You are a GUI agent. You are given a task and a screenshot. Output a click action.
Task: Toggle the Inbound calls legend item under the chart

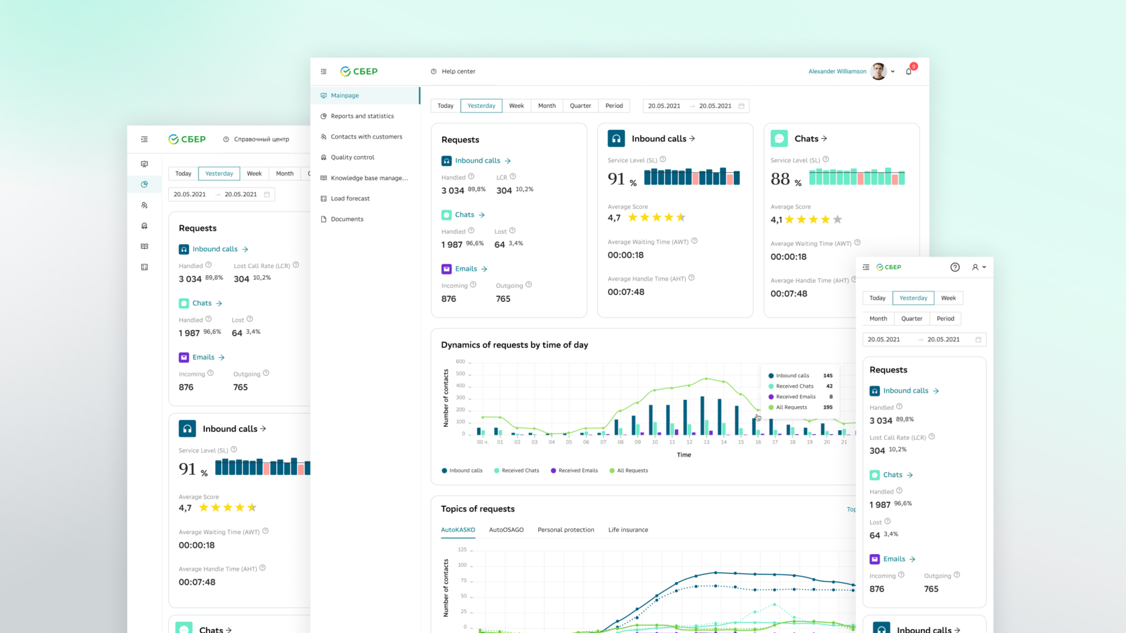click(x=462, y=470)
